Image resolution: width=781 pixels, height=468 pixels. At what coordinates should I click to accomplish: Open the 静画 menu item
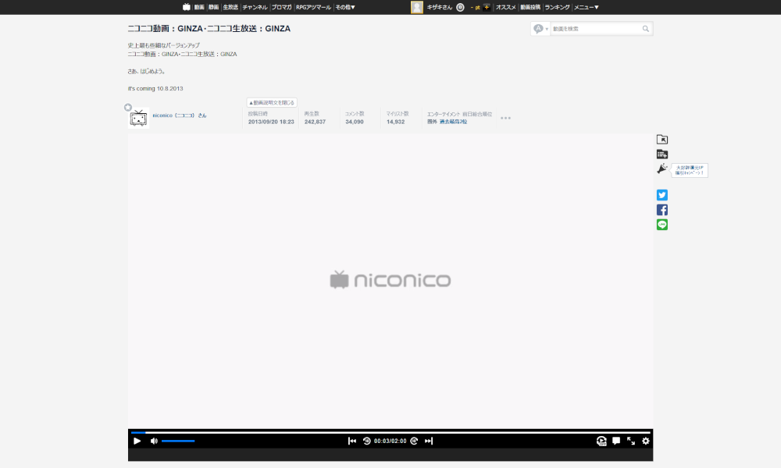(214, 7)
